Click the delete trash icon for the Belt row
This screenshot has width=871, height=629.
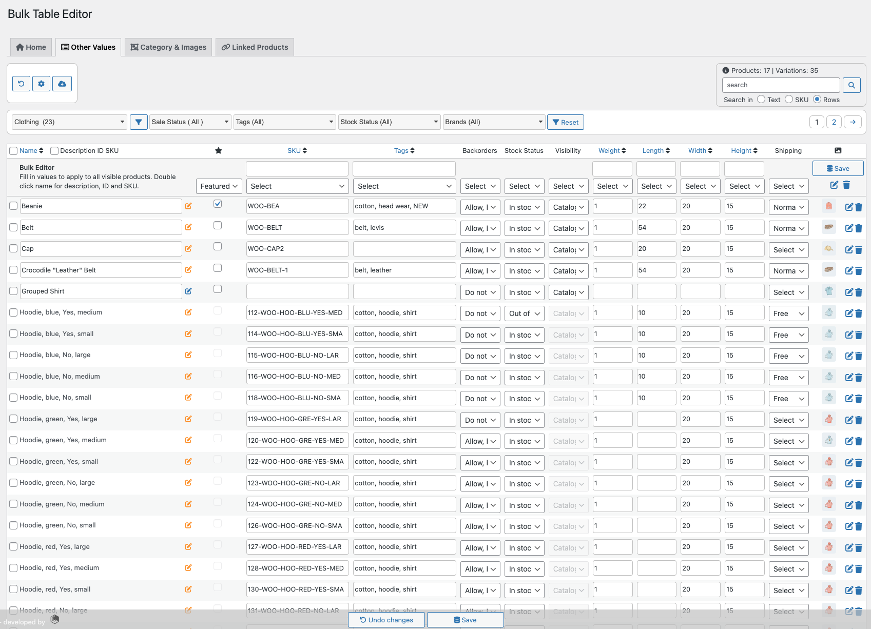click(859, 228)
